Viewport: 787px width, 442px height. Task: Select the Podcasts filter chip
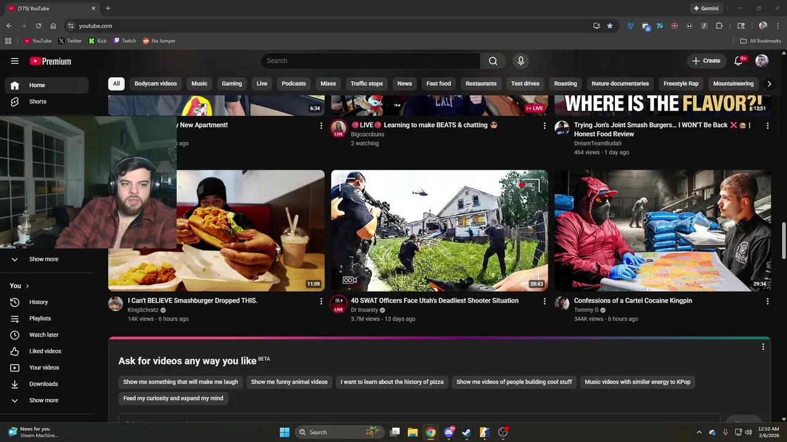(294, 83)
